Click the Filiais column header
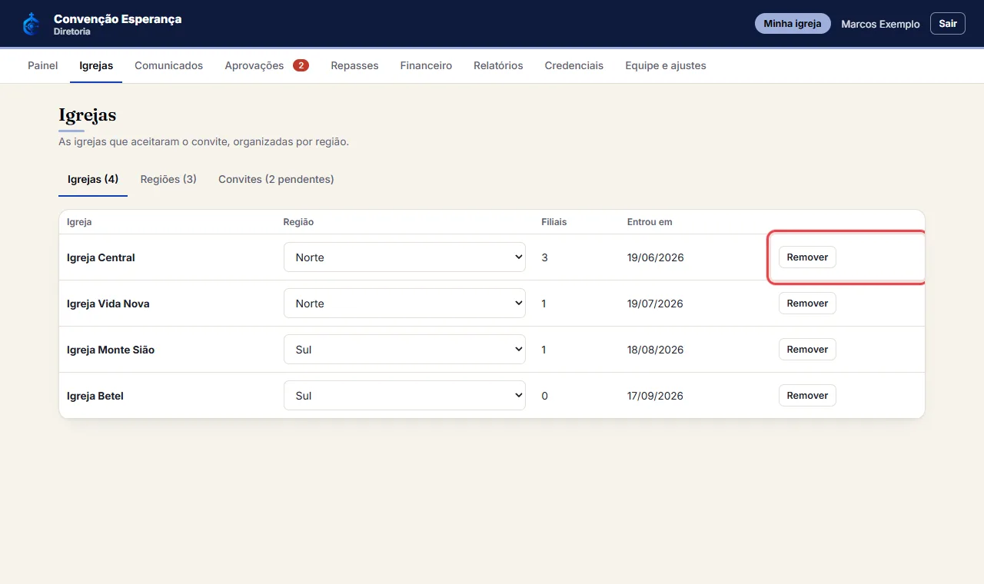984x584 pixels. point(553,222)
